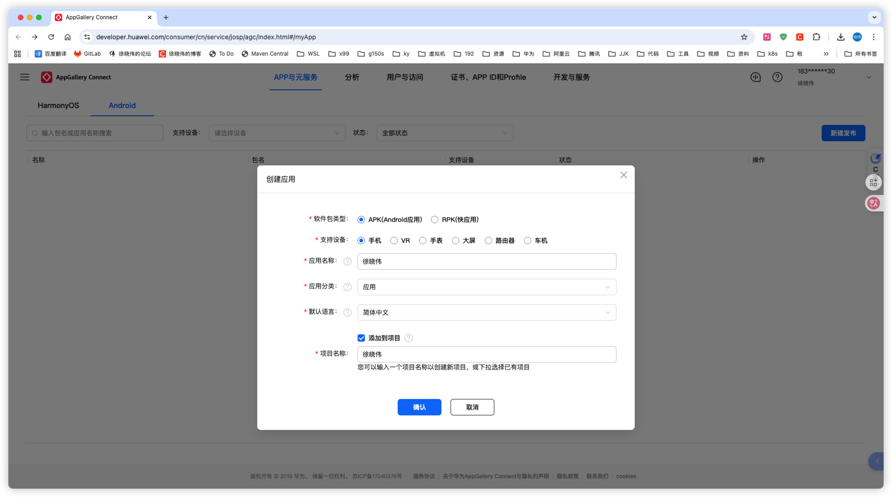Switch to the HarmonyOS tab
Screen dimensions: 892x497
[58, 106]
